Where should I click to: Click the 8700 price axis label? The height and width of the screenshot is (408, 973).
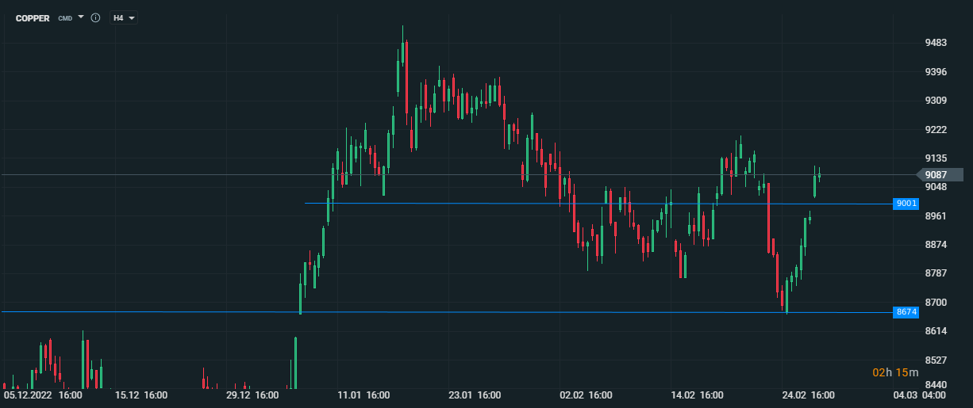[x=936, y=302]
